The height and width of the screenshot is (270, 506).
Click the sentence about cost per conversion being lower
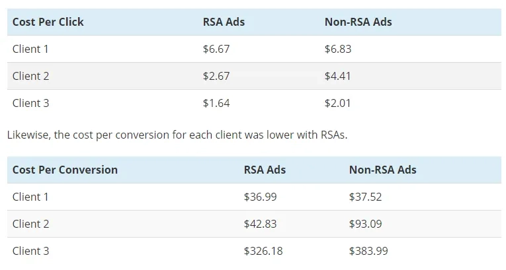pyautogui.click(x=177, y=135)
